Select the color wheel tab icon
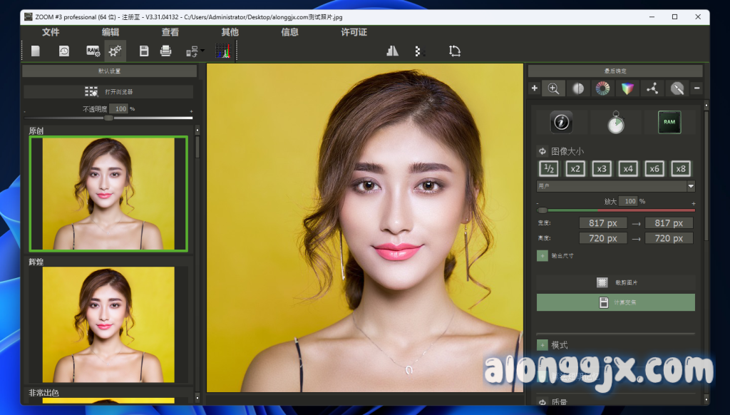 (602, 88)
